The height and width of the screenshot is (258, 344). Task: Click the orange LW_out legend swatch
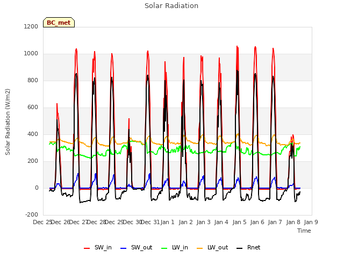point(200,248)
